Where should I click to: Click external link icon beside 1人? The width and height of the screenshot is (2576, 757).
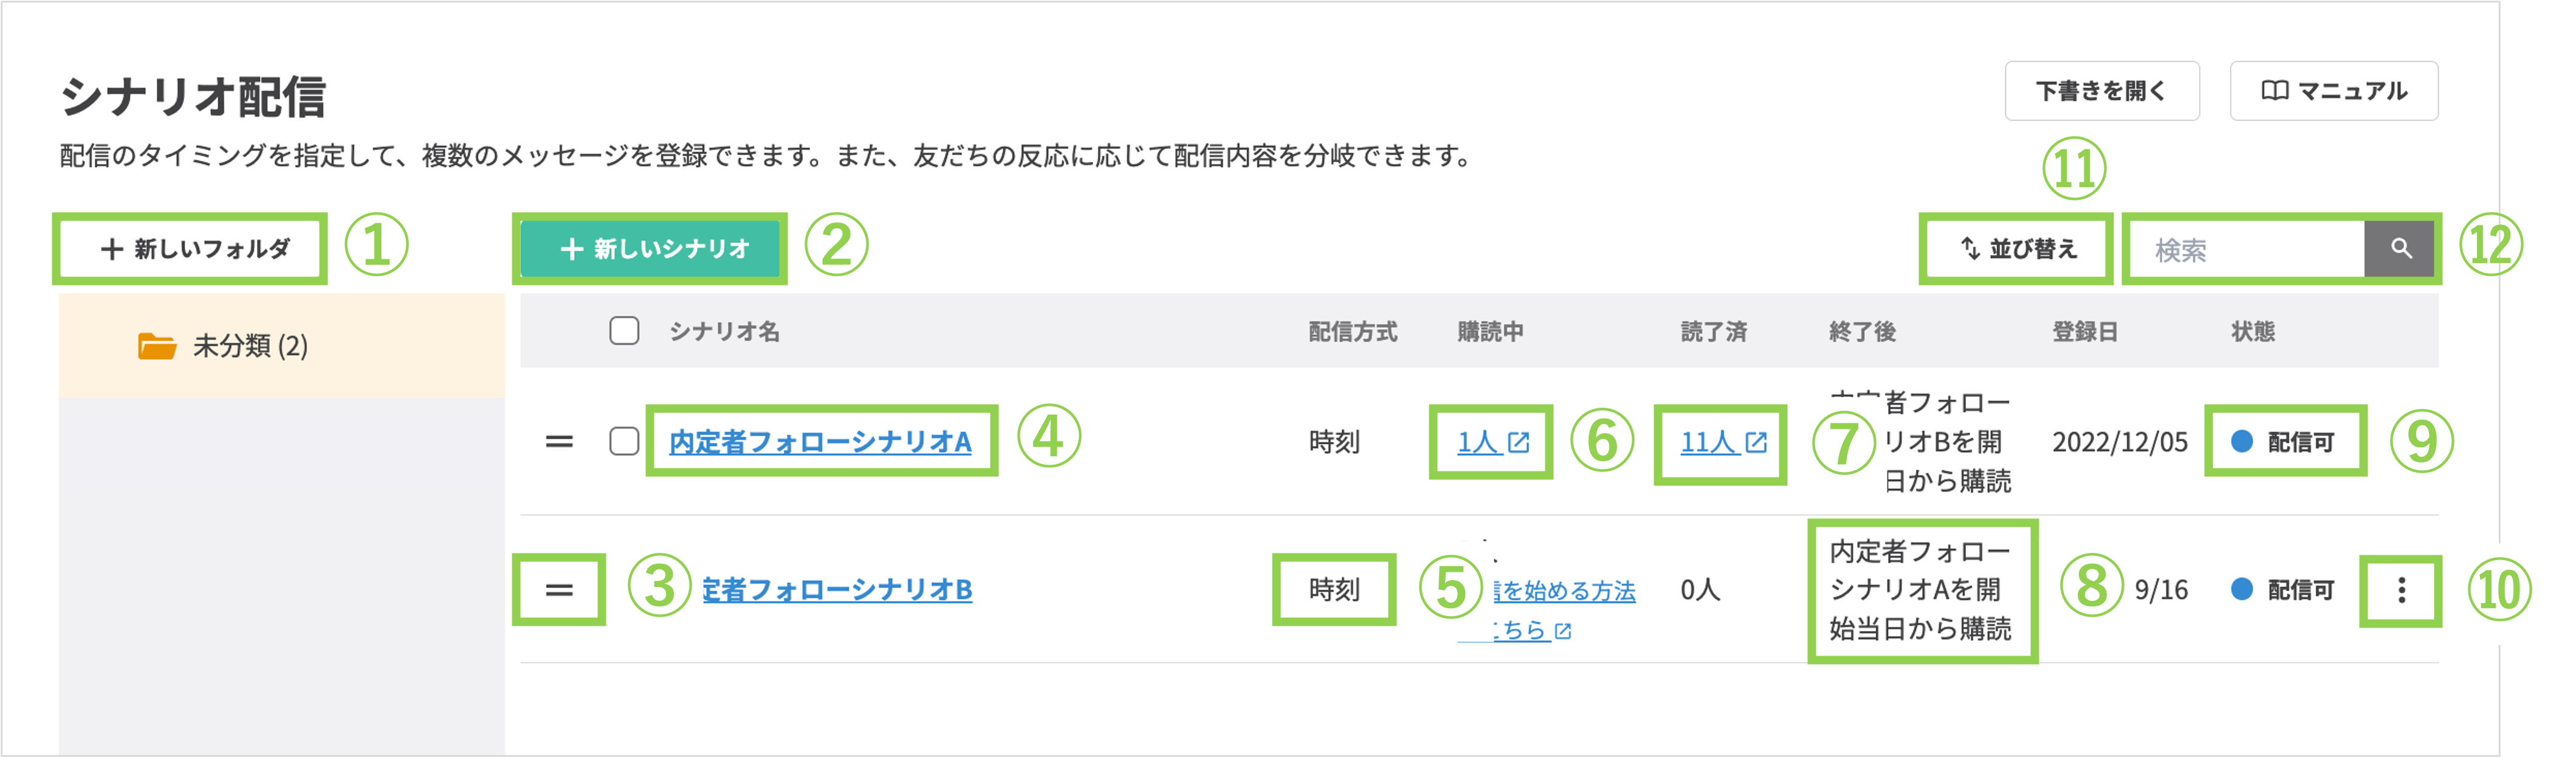tap(1519, 442)
